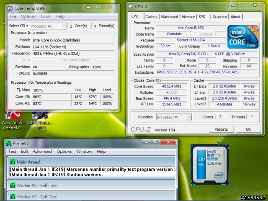Open the File menu in Core Temp

tap(13, 16)
